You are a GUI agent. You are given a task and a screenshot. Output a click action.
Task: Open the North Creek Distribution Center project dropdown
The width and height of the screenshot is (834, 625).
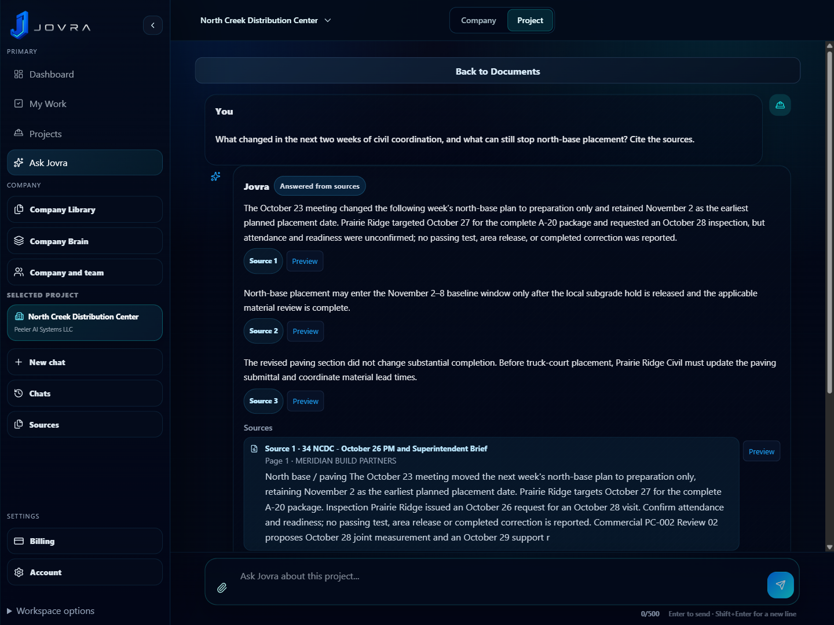coord(266,20)
